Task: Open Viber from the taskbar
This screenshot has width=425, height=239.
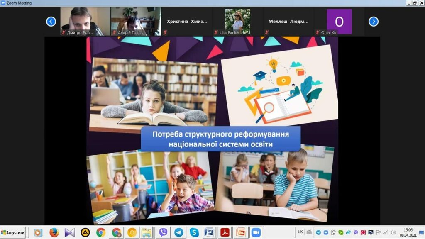Action: (x=163, y=232)
